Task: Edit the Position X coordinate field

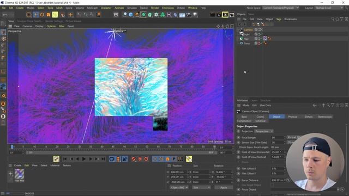Action: click(x=178, y=172)
